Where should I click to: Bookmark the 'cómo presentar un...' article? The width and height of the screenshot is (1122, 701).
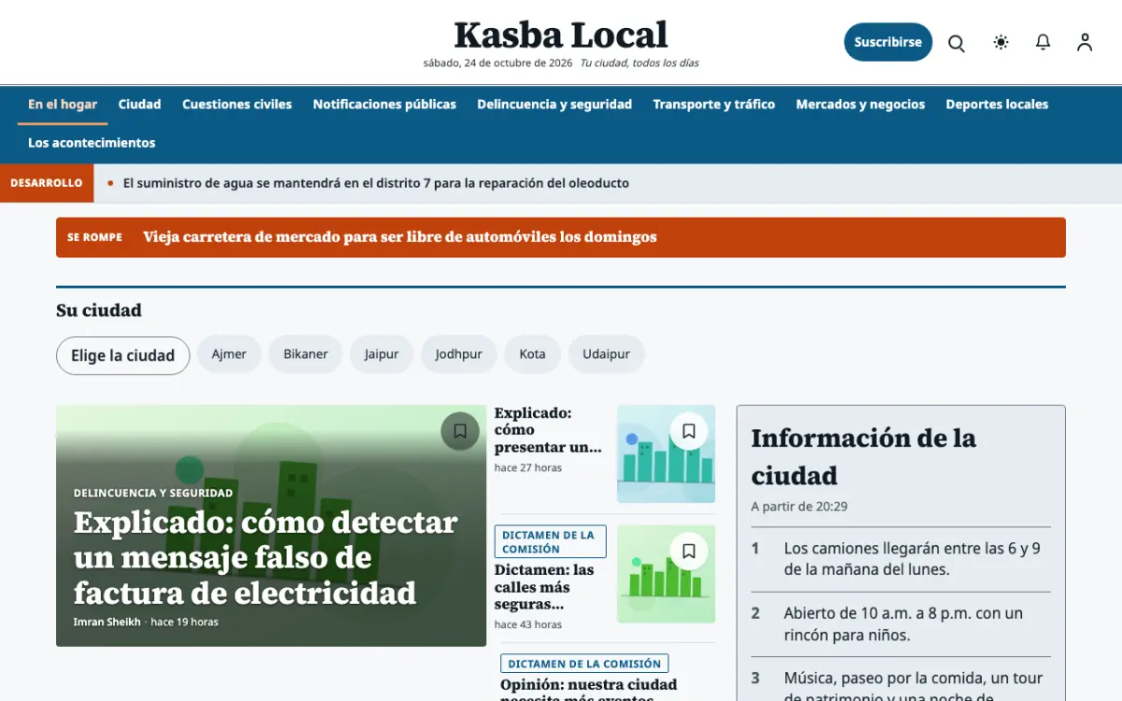pyautogui.click(x=689, y=431)
